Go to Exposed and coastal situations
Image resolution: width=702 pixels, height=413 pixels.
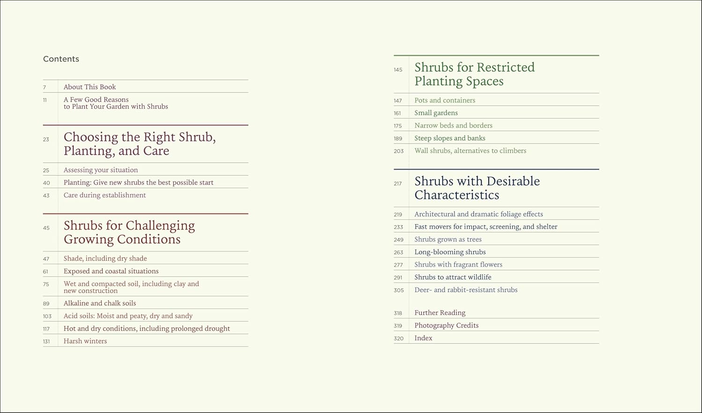coord(111,271)
